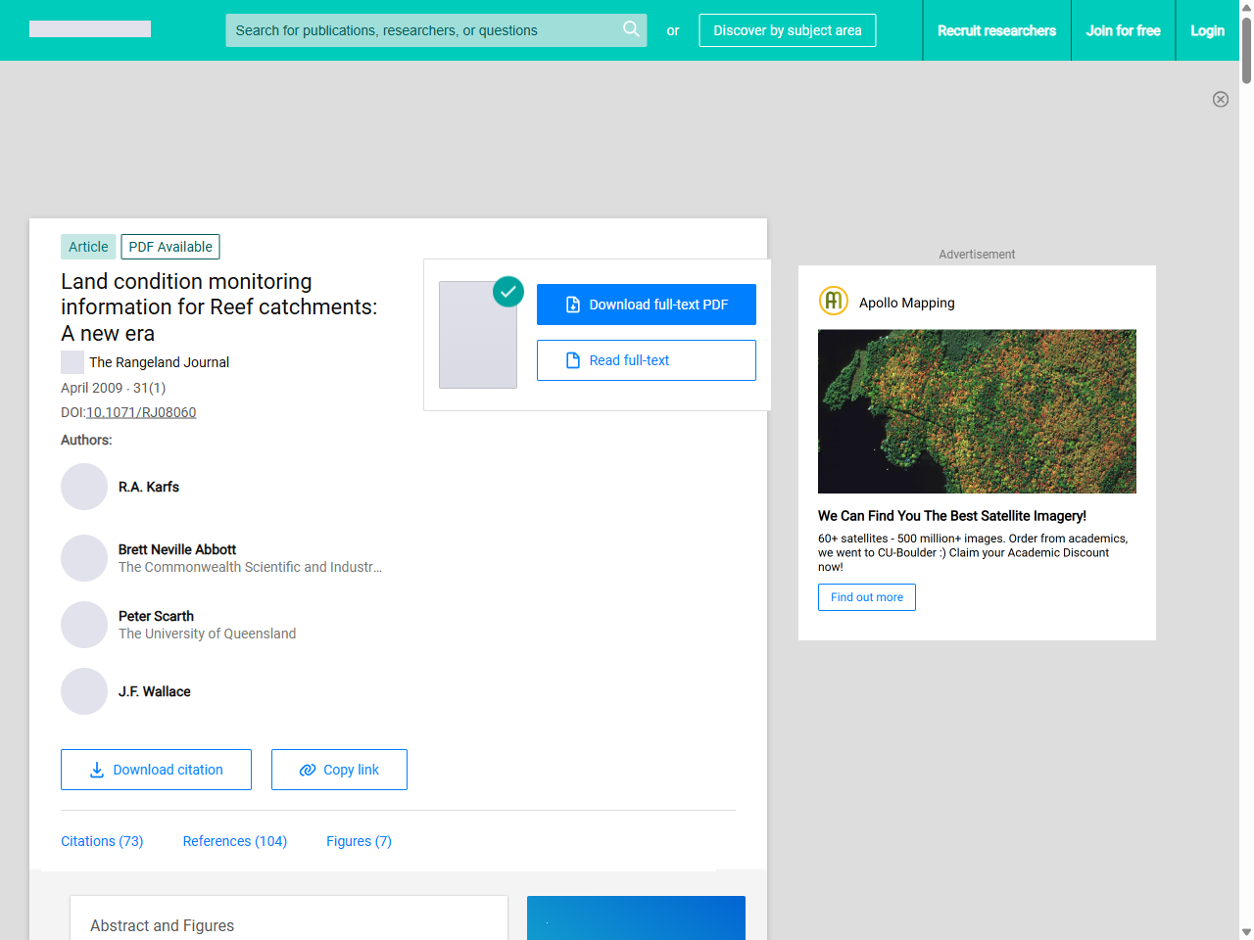Close the advertisement with X icon
The width and height of the screenshot is (1254, 940).
(x=1221, y=99)
